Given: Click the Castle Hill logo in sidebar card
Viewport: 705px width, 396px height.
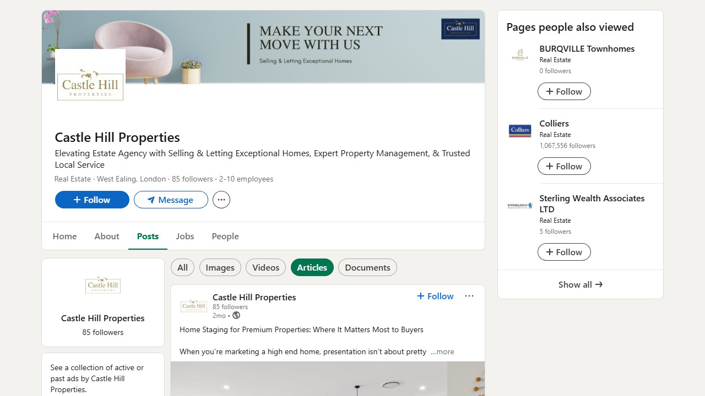Looking at the screenshot, I should (x=103, y=285).
